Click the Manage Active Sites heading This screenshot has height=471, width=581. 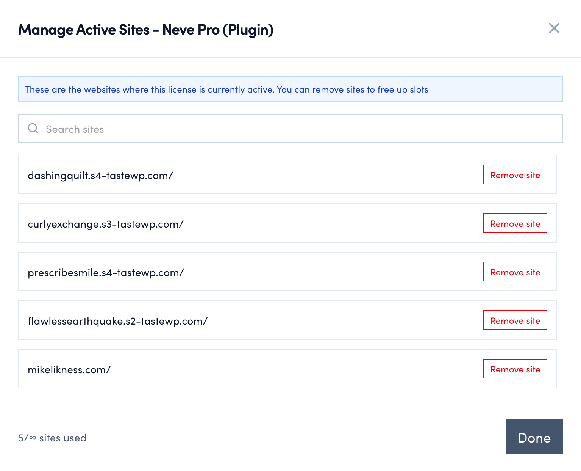146,30
